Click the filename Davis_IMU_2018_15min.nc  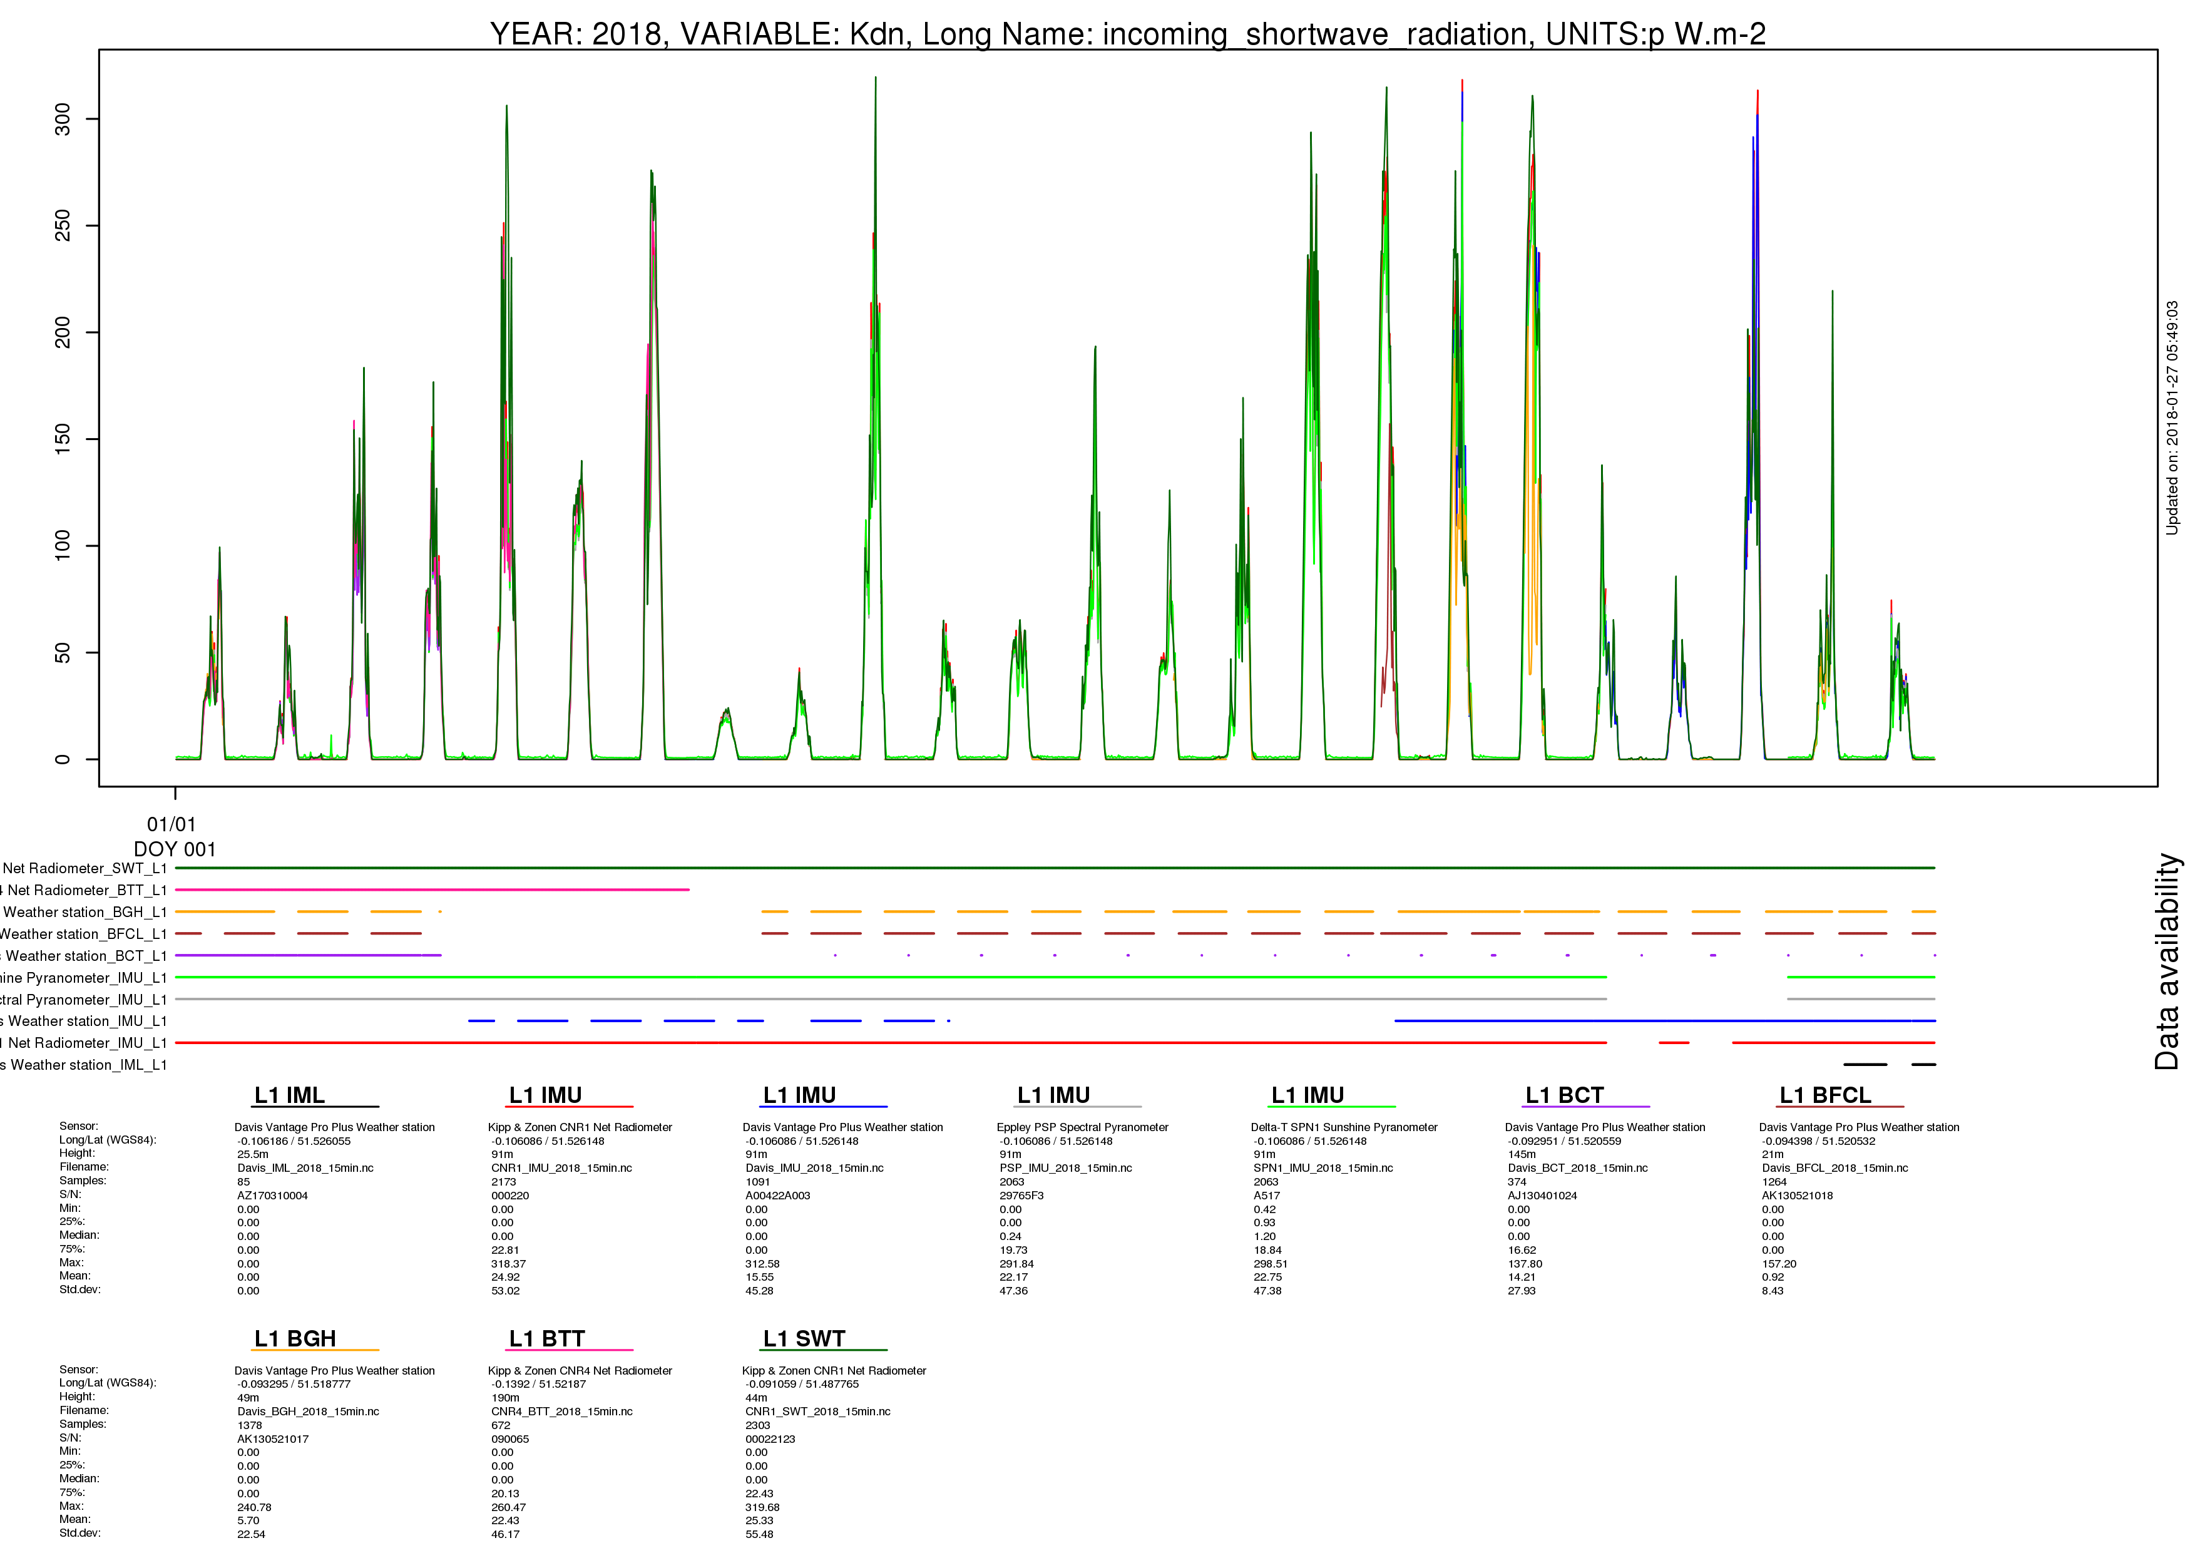click(x=814, y=1169)
